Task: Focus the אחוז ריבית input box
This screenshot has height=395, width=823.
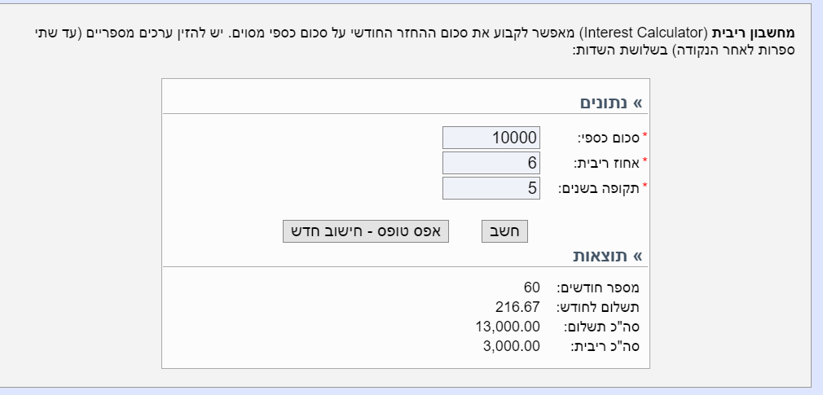Action: pos(491,163)
